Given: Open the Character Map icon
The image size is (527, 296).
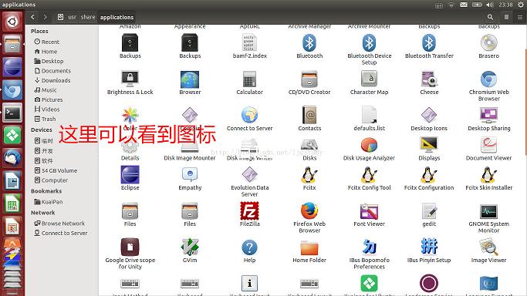Looking at the screenshot, I should click(369, 79).
